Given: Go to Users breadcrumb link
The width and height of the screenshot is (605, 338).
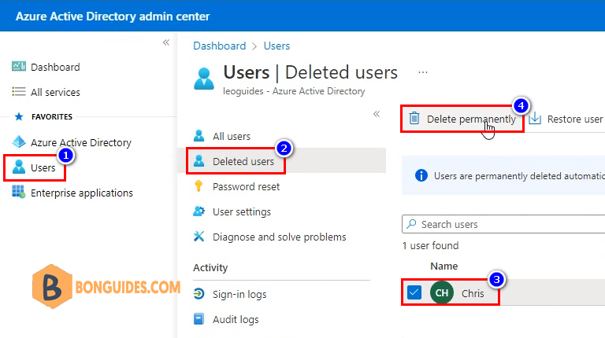Looking at the screenshot, I should tap(277, 46).
